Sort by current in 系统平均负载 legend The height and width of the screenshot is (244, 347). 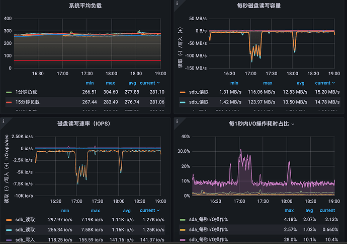click(x=149, y=83)
